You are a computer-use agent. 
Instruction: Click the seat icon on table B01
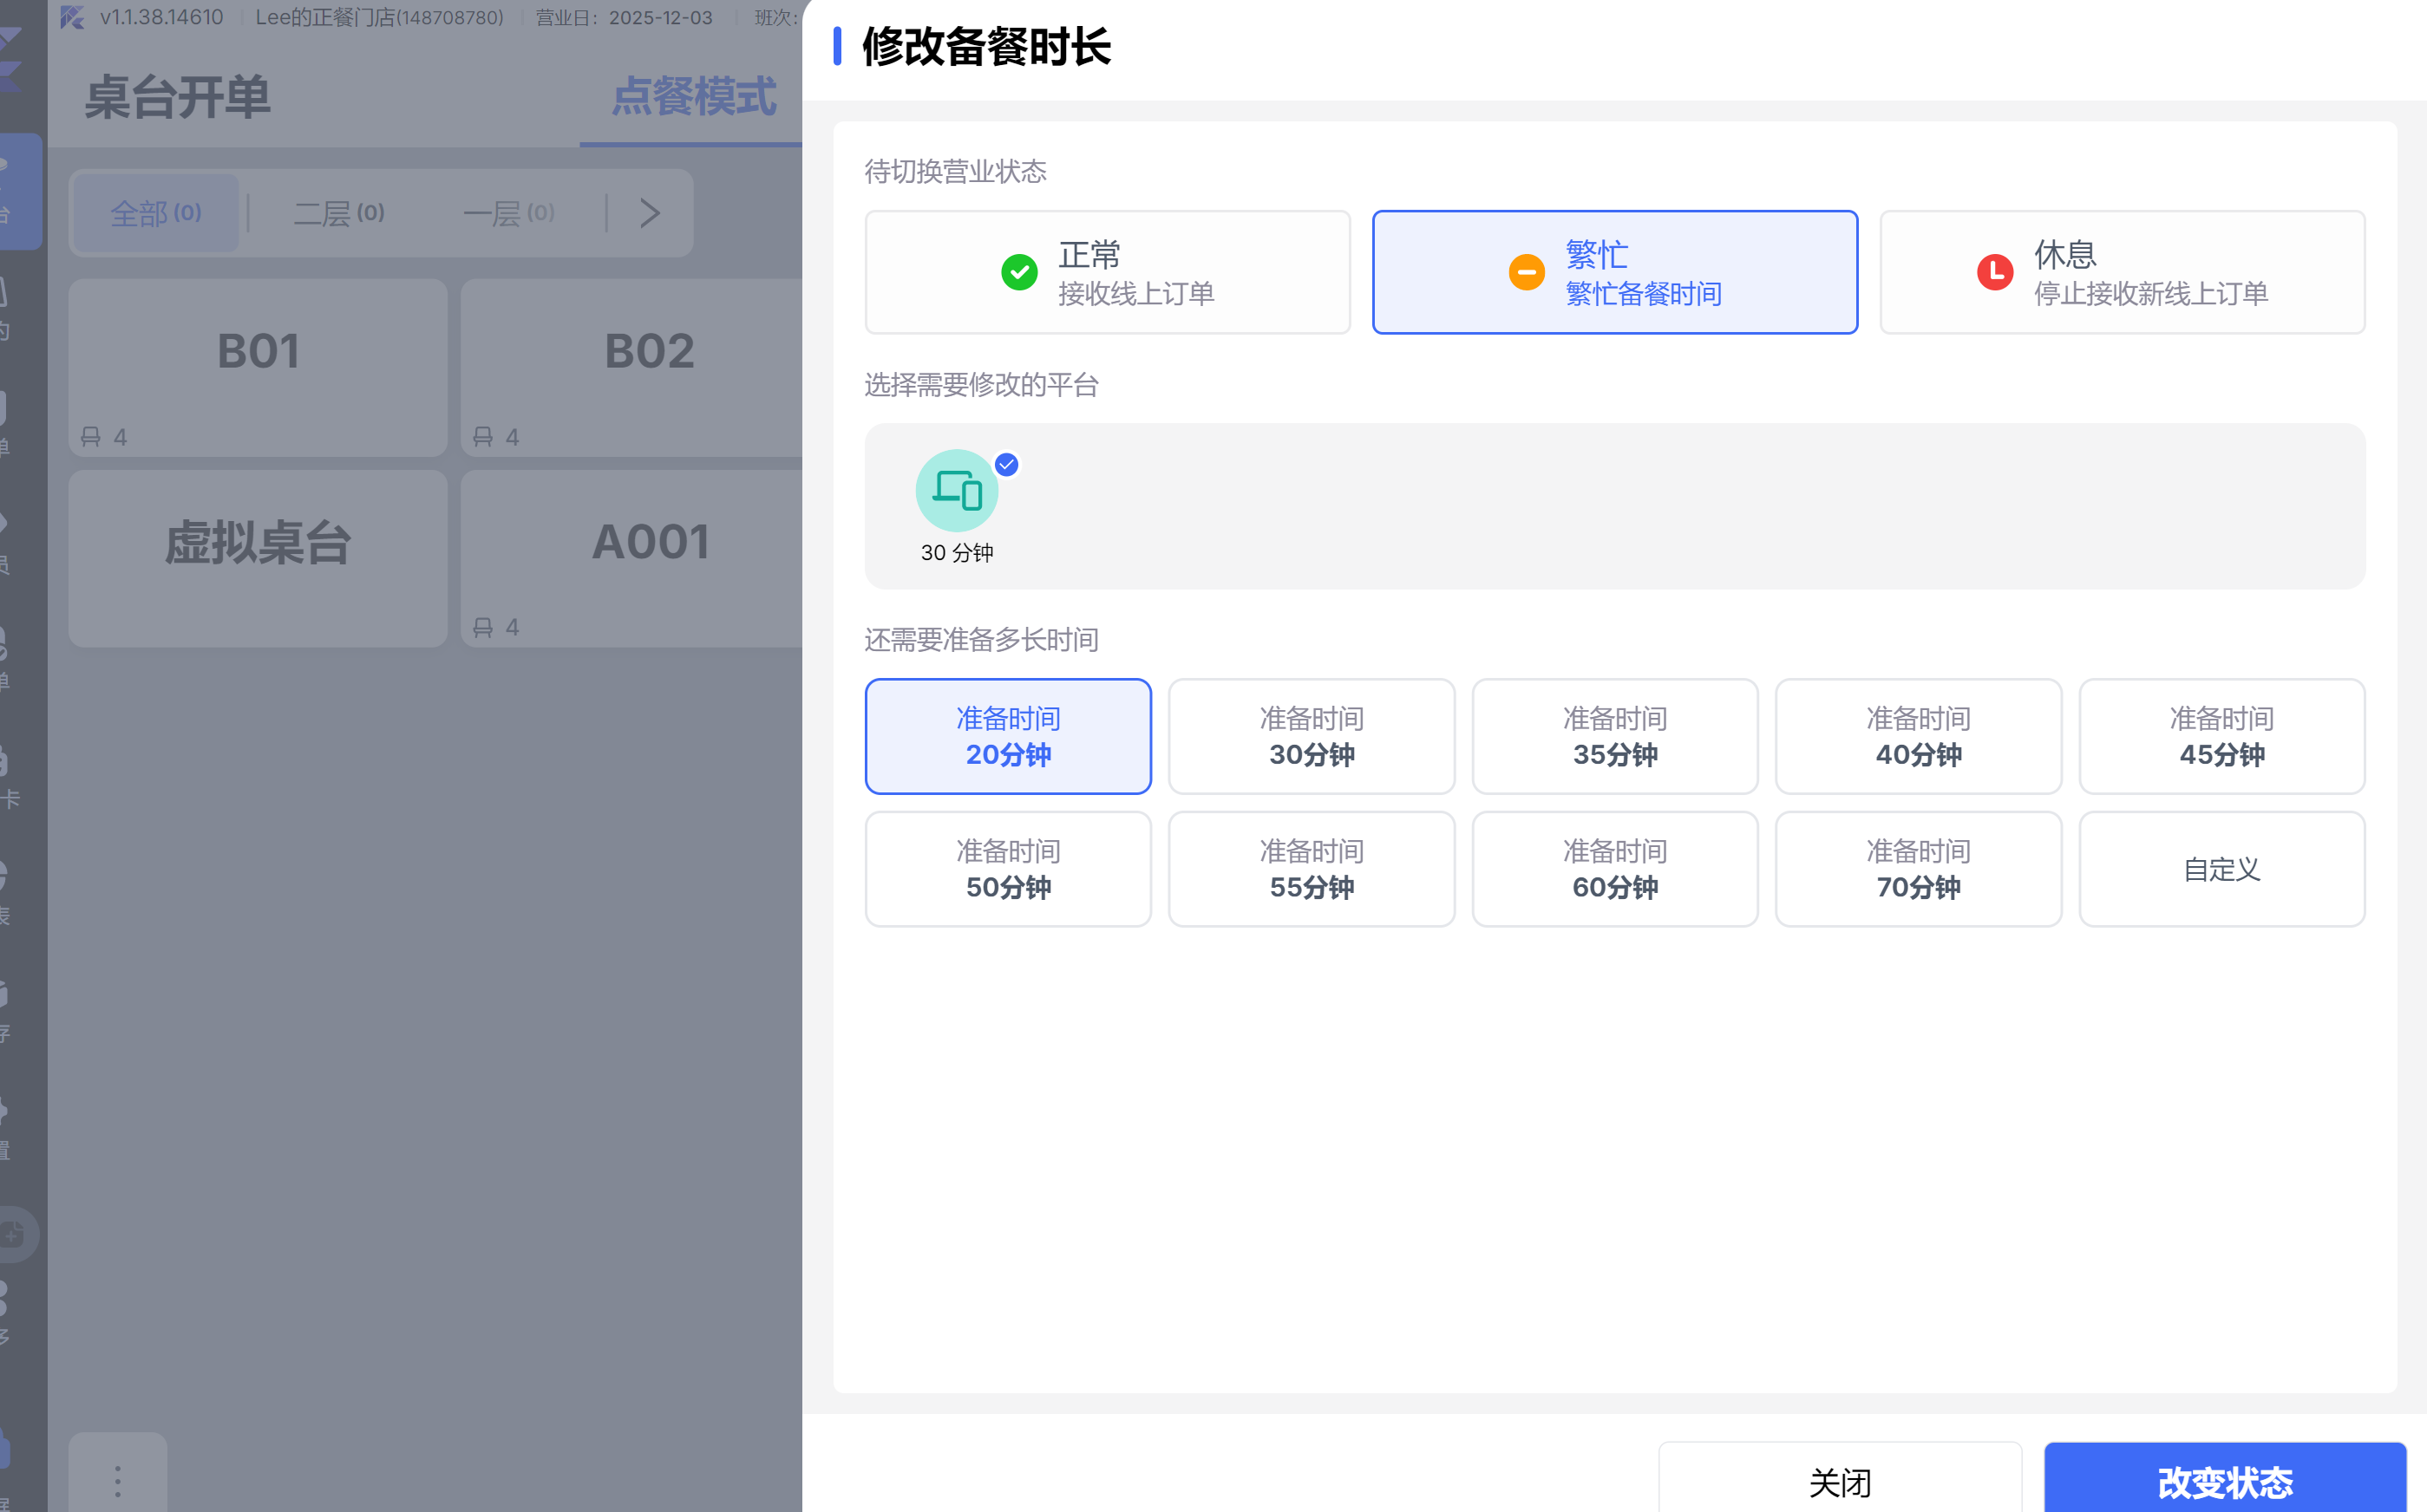pos(91,437)
